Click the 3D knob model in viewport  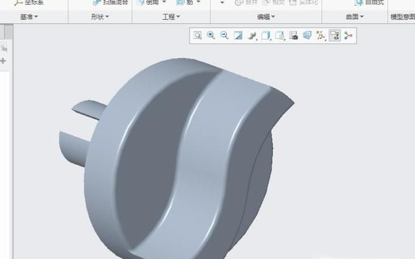(x=183, y=158)
